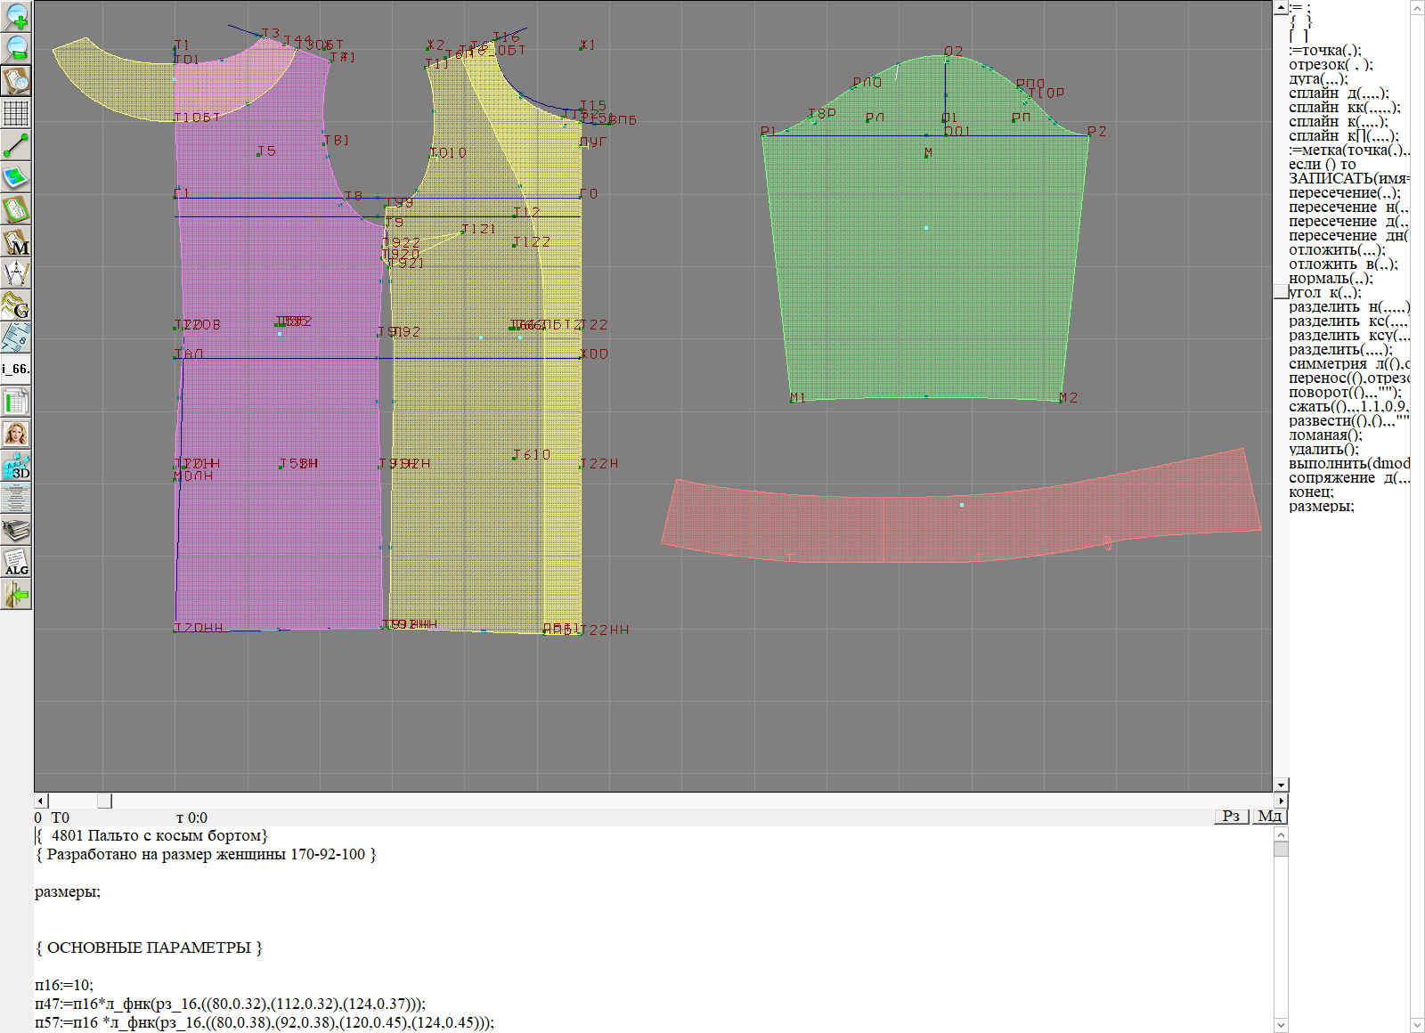Open the mannequin face portrait icon

click(x=16, y=434)
